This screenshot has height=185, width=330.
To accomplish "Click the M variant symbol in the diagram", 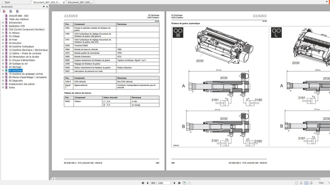I will click(178, 33).
